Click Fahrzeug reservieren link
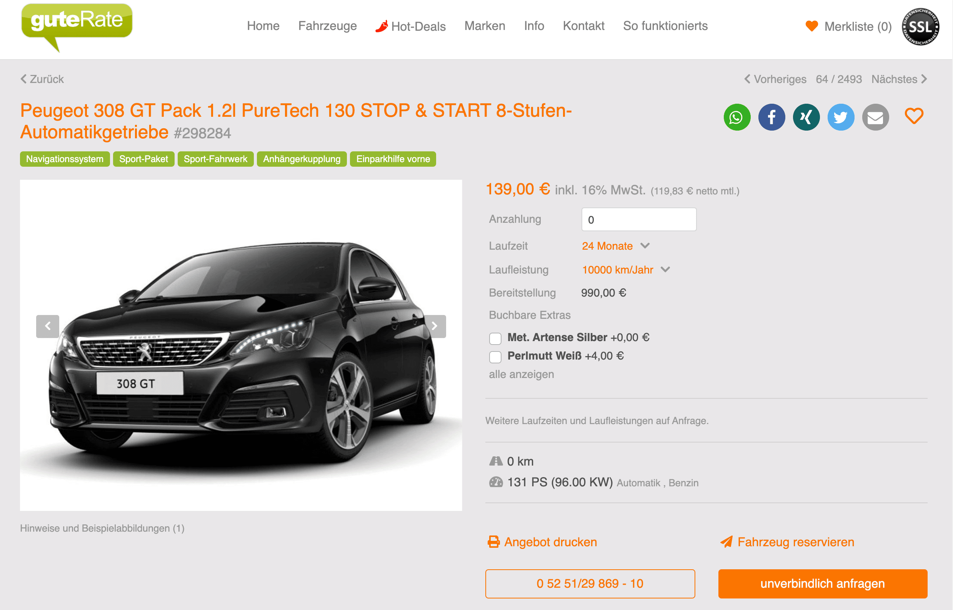This screenshot has width=953, height=610. [787, 542]
